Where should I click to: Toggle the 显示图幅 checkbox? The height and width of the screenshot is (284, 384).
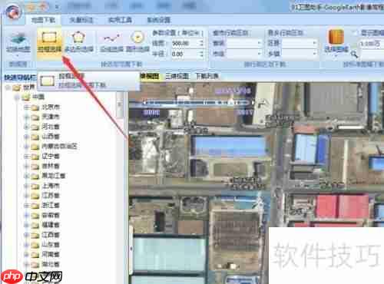[x=355, y=33]
